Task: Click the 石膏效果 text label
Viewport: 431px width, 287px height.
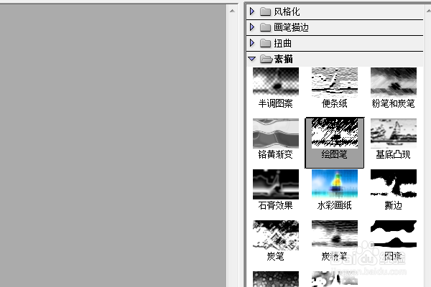Action: (x=275, y=205)
